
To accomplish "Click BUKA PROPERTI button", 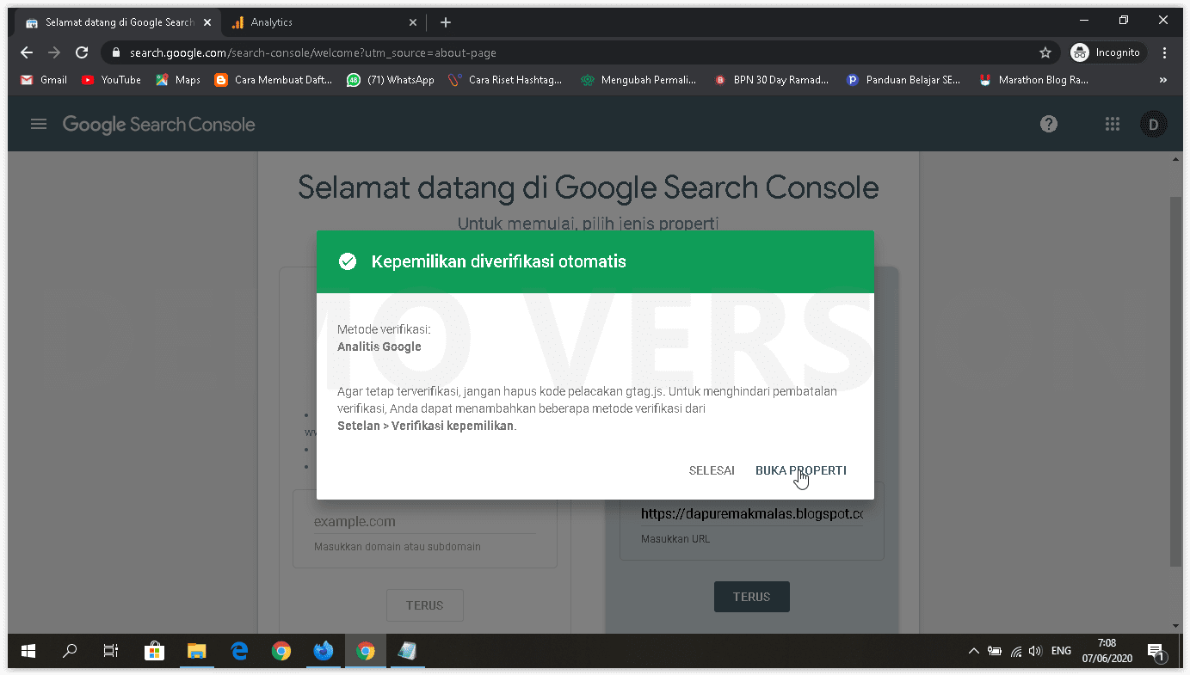I will [x=801, y=470].
